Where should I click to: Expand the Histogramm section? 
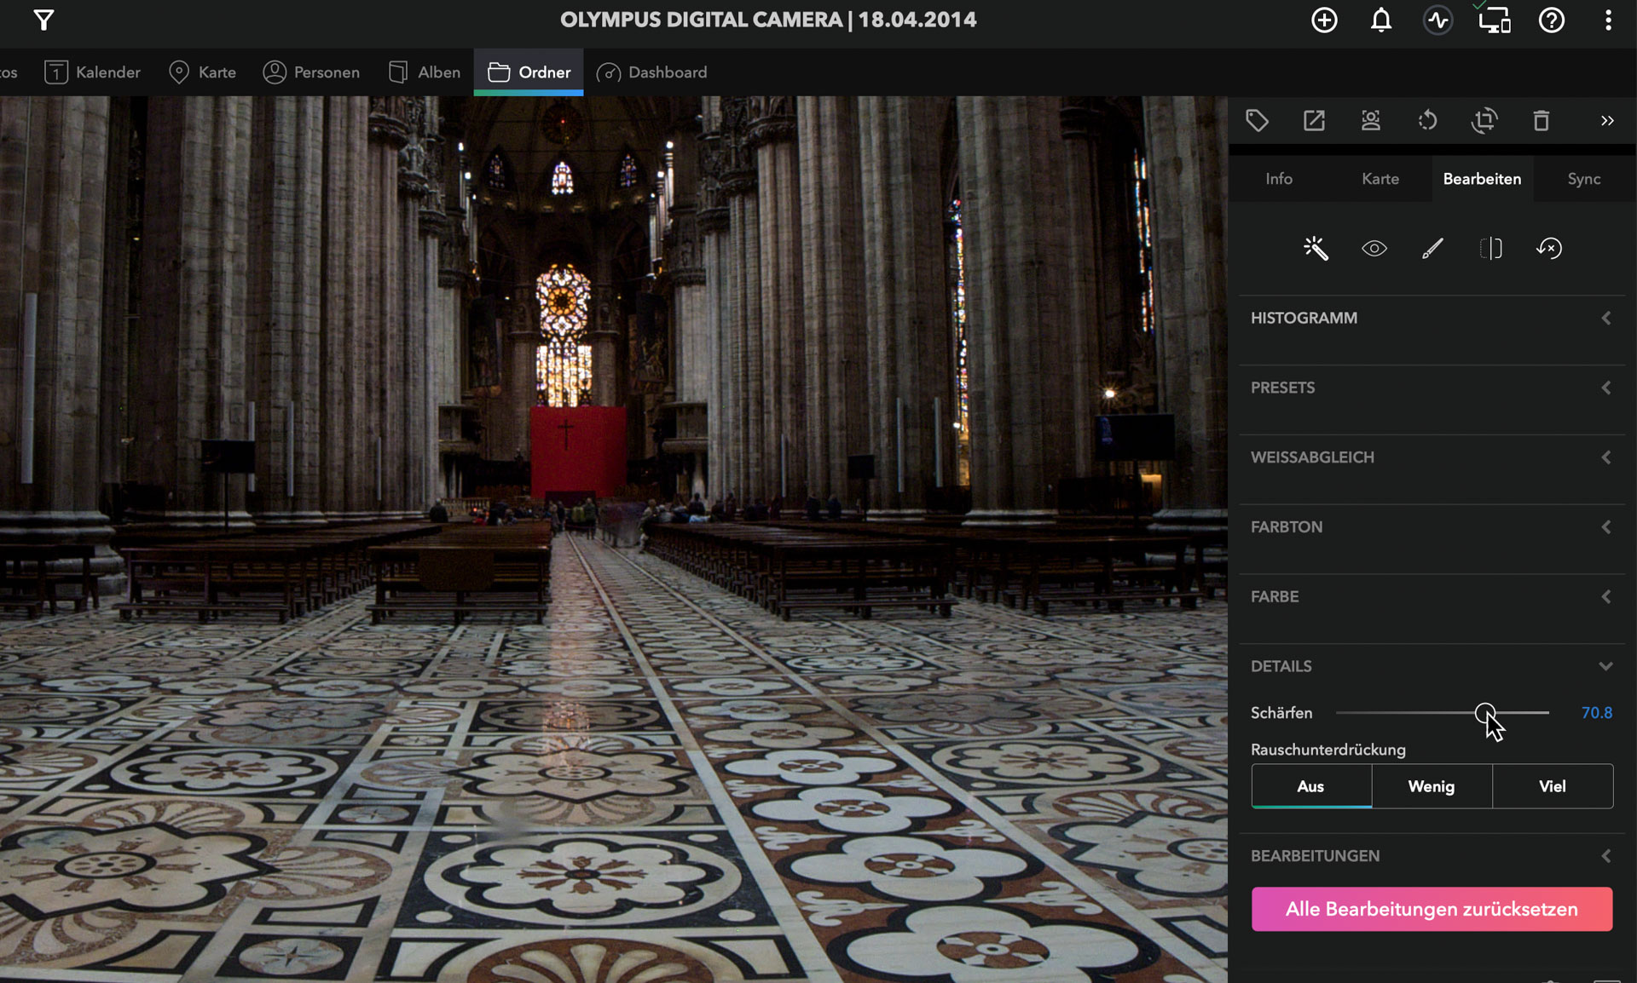point(1432,318)
